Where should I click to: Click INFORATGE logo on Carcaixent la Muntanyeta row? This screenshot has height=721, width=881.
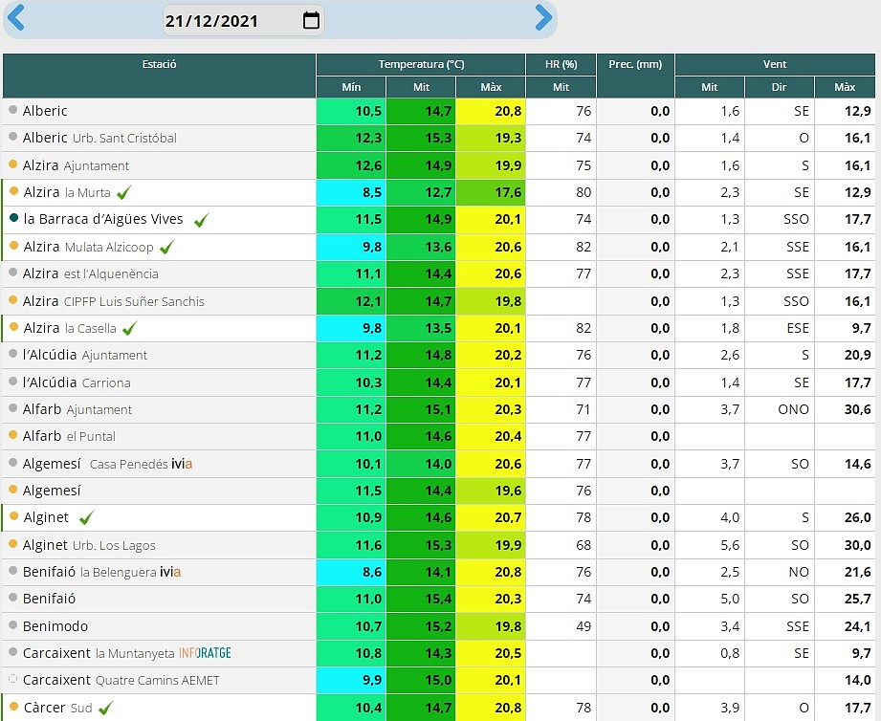[x=205, y=653]
